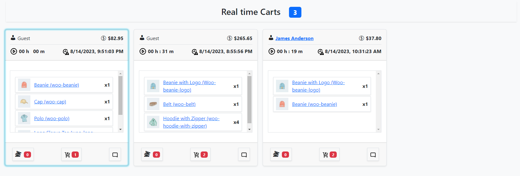Open coupons button in $82.95 guest cart
Screen dimensions: 520x176
coord(23,155)
